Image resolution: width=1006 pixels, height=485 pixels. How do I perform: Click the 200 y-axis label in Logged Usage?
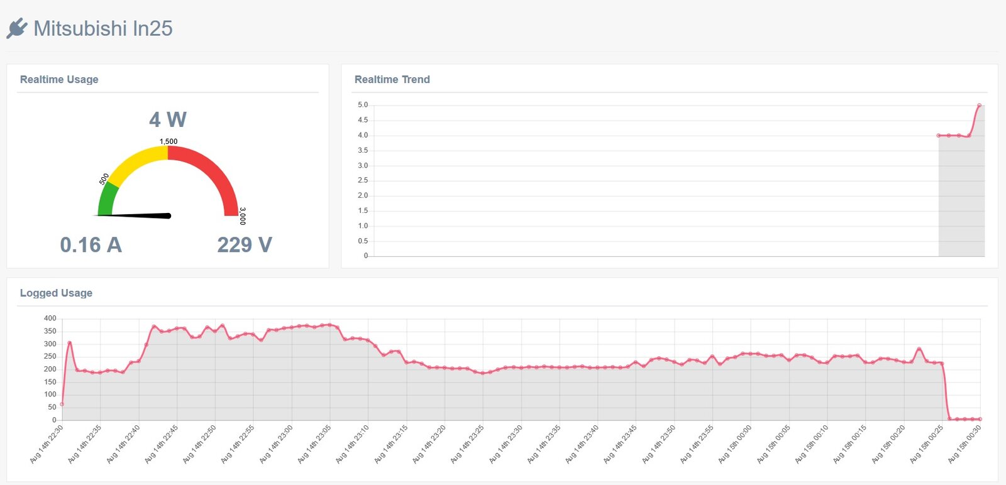click(x=50, y=369)
